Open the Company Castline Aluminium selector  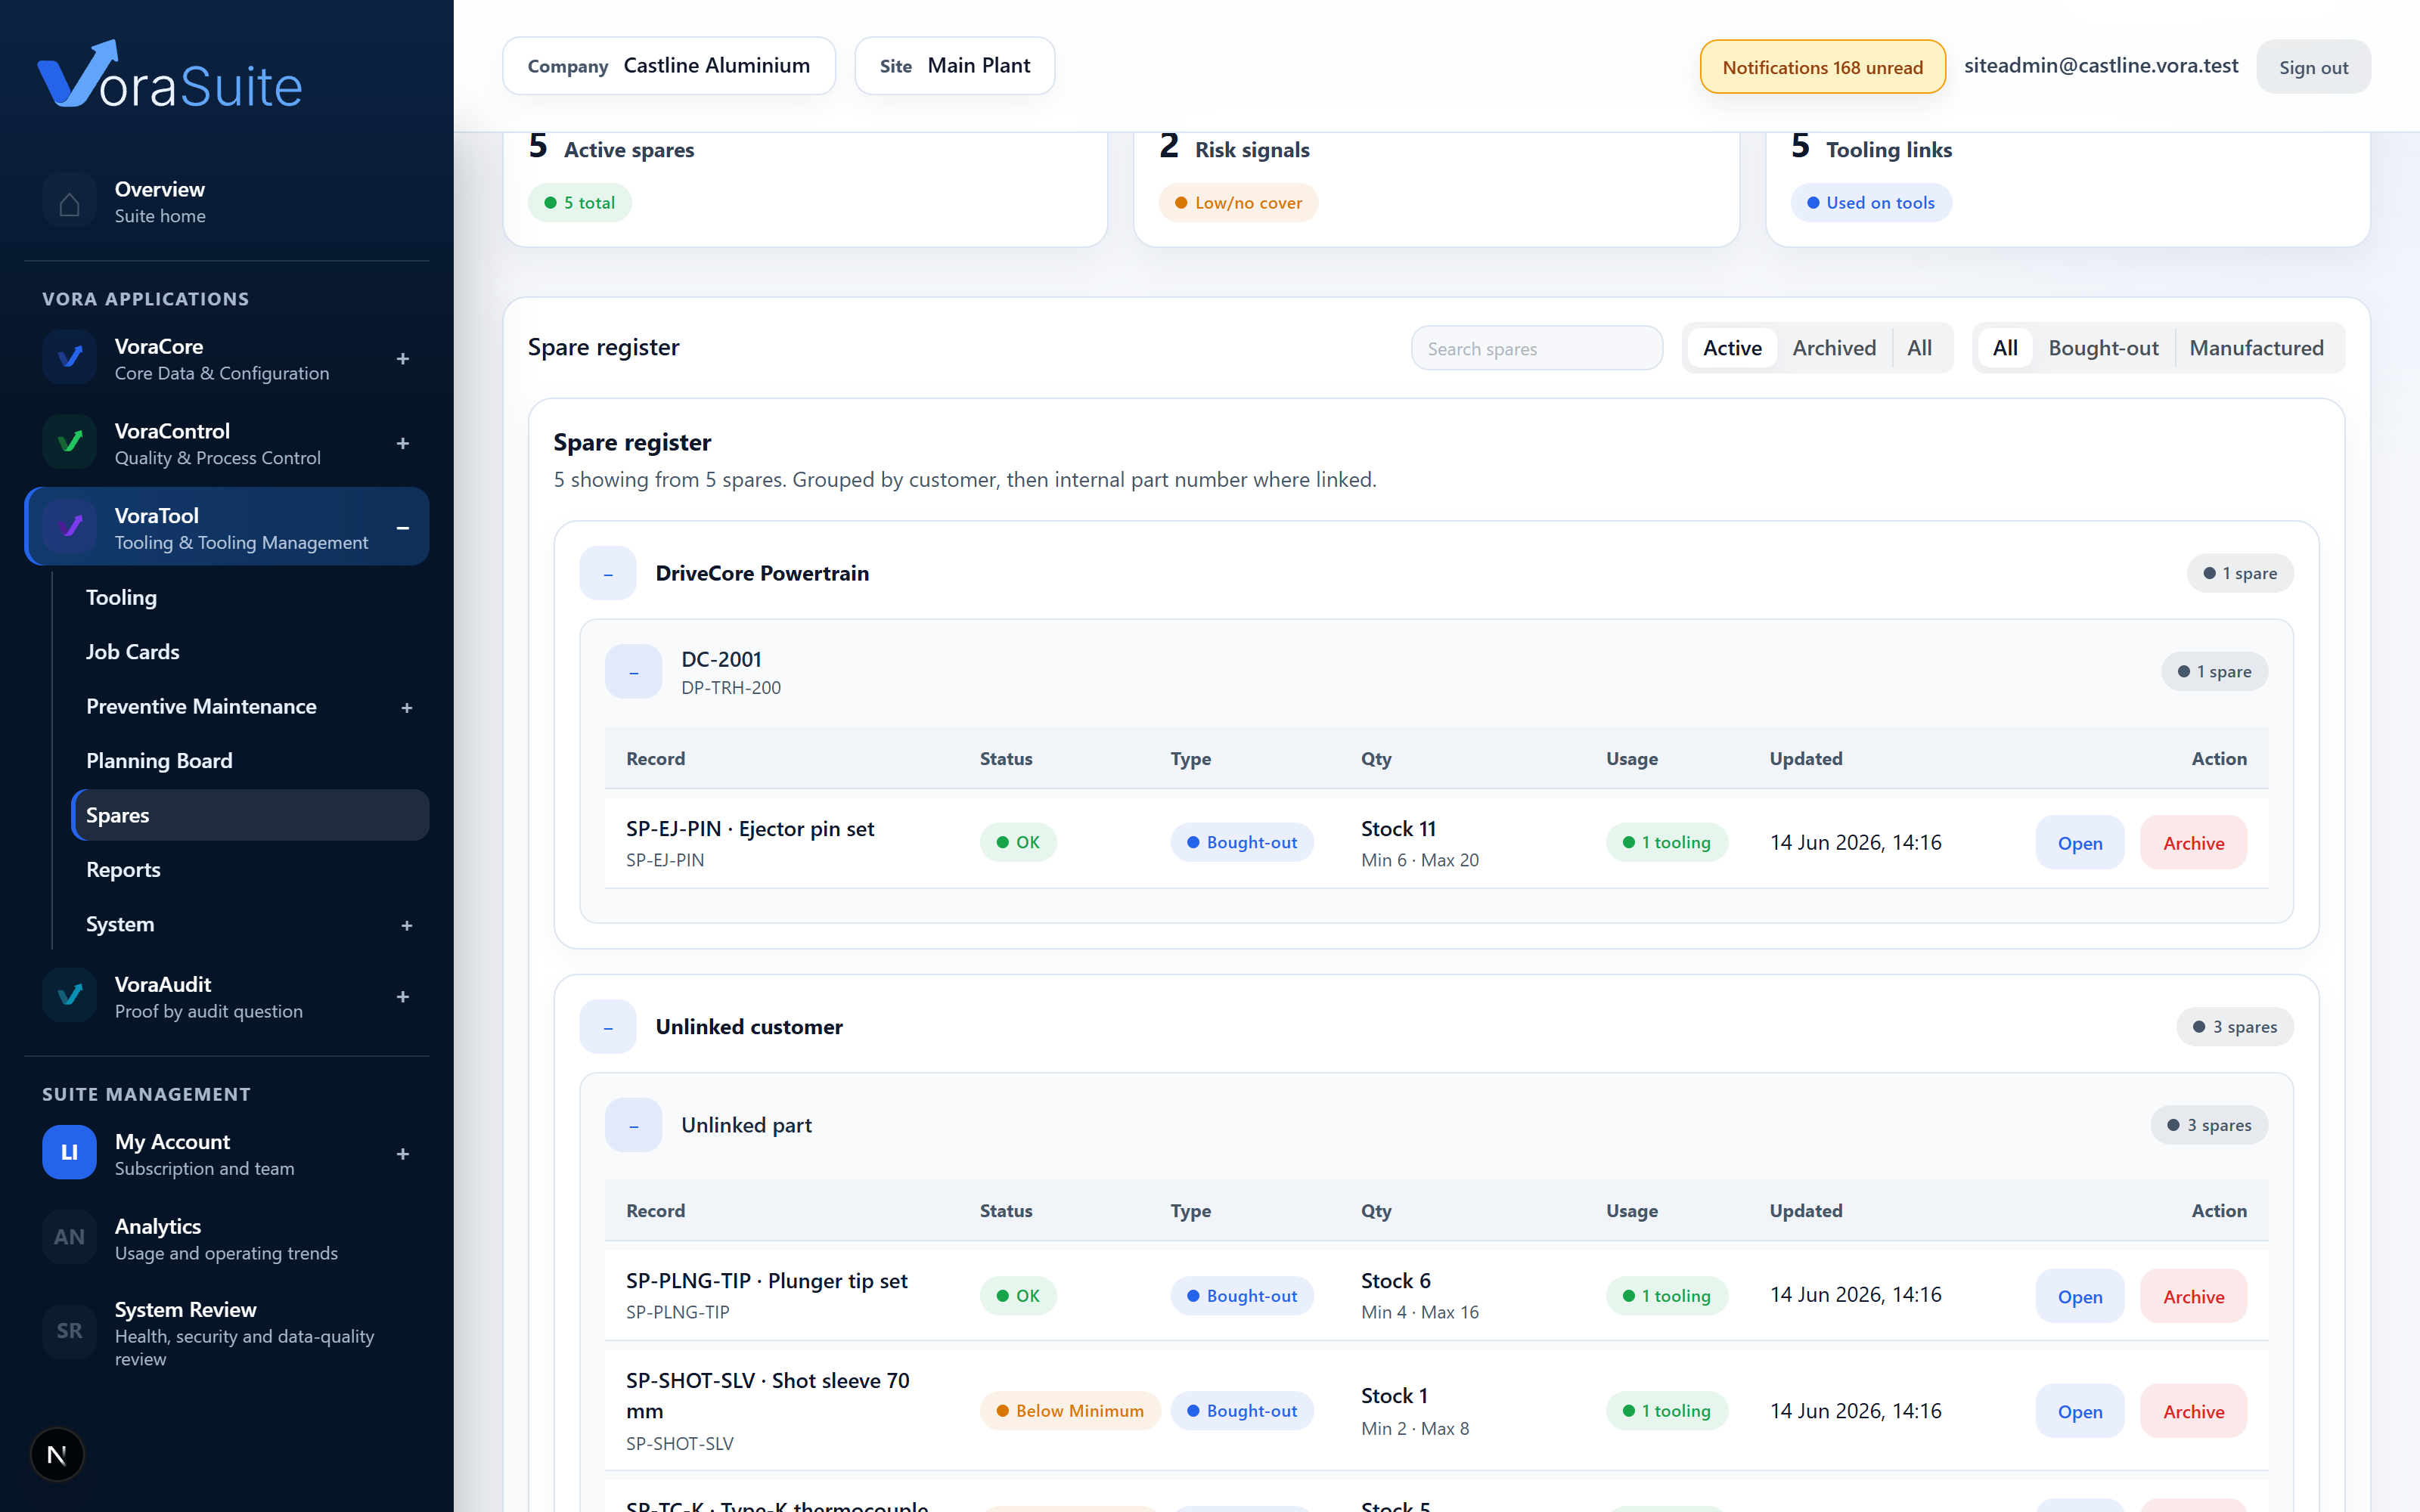669,66
